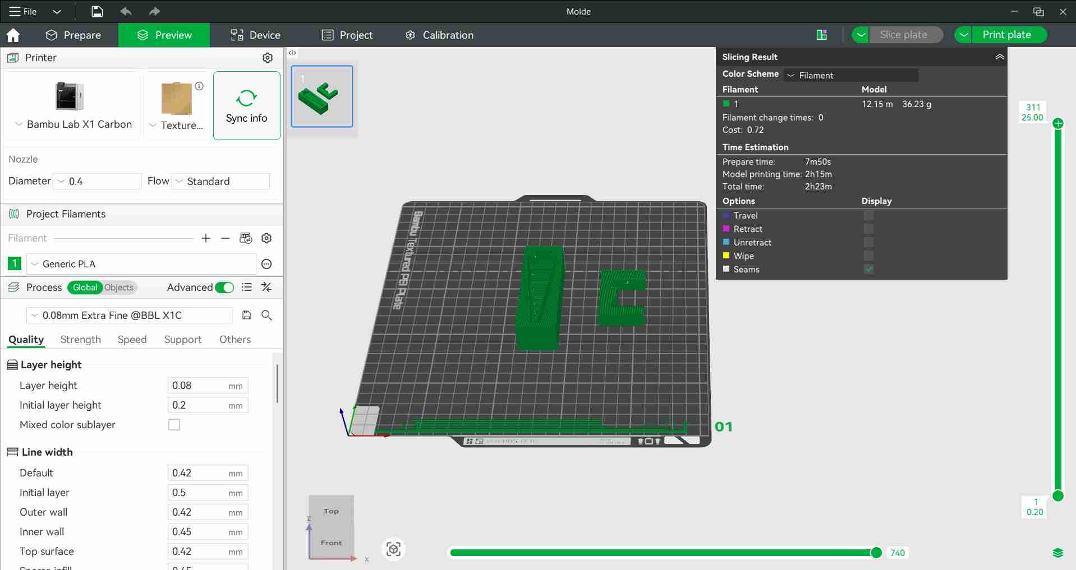Click the Top face of the view cube
Image resolution: width=1076 pixels, height=570 pixels.
click(331, 511)
